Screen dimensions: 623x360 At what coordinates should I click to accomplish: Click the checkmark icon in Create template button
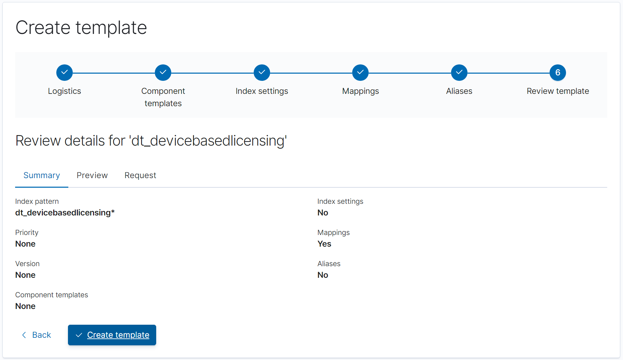[79, 335]
